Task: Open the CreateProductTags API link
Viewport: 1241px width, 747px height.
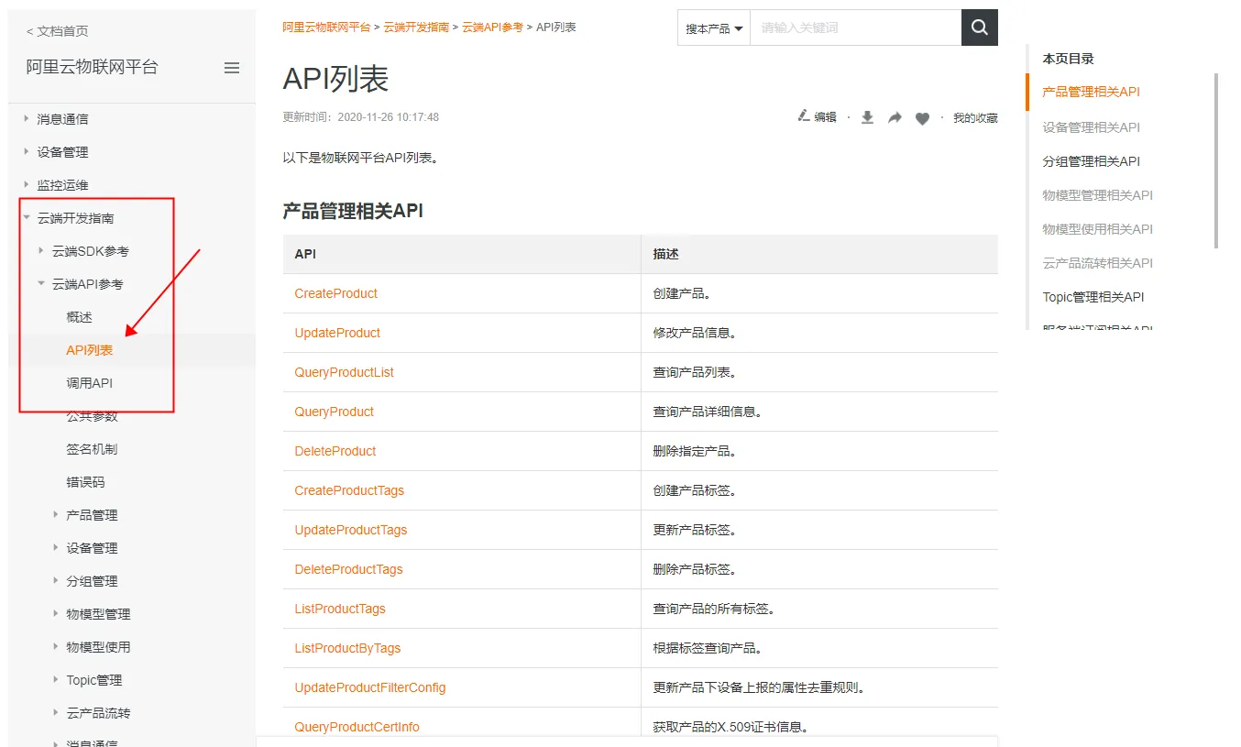Action: click(349, 490)
